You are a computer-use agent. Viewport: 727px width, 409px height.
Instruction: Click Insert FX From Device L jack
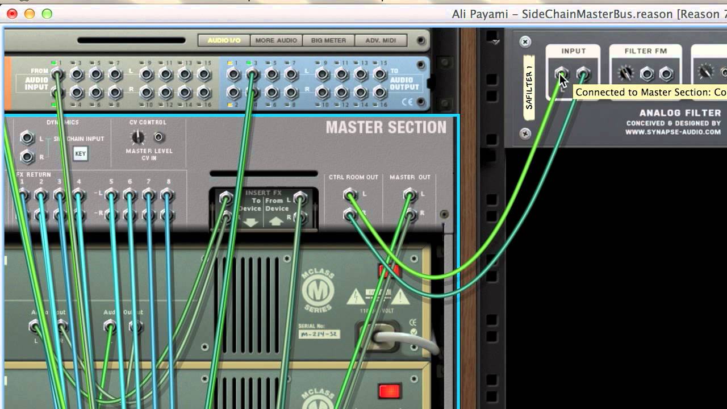click(x=300, y=198)
